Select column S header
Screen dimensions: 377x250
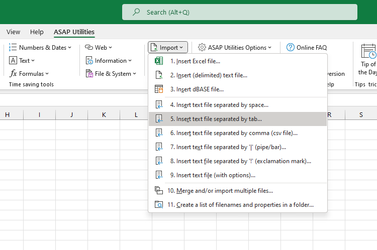[361, 115]
